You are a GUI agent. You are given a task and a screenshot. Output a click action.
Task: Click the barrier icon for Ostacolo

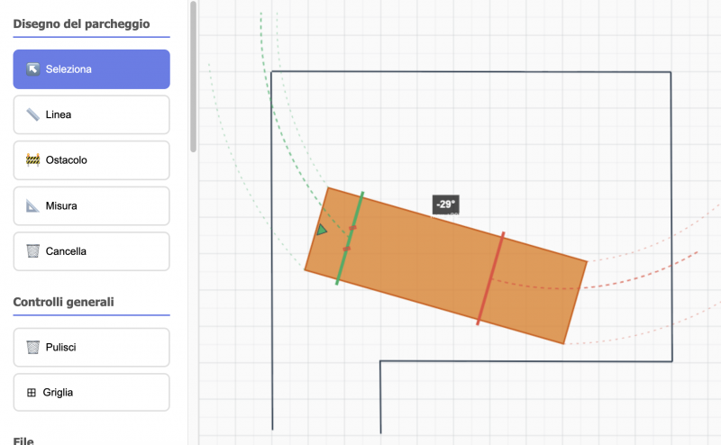pyautogui.click(x=32, y=160)
